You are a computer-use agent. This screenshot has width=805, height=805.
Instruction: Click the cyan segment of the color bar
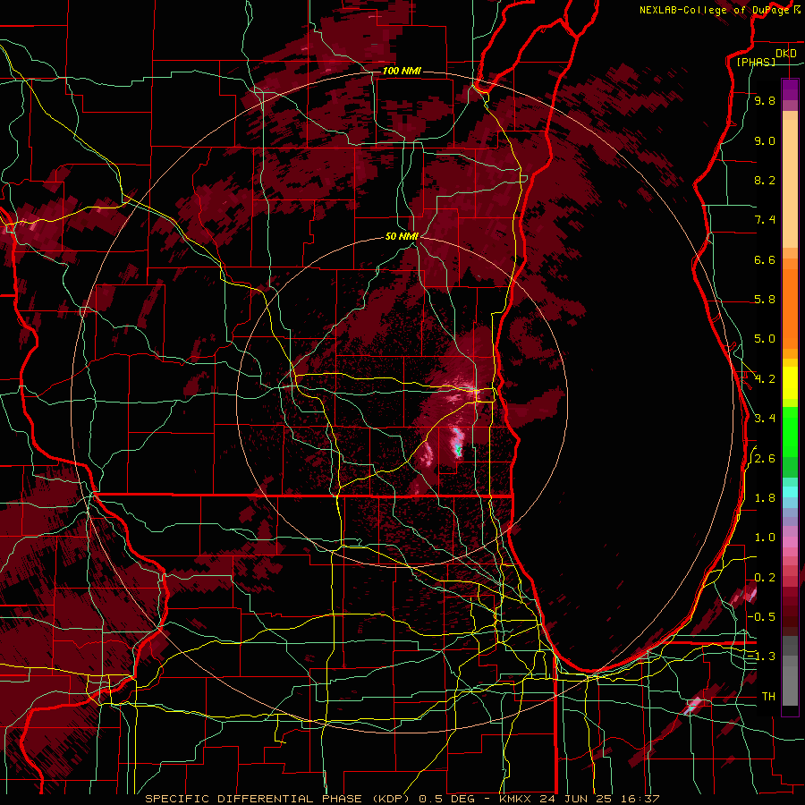tap(790, 492)
